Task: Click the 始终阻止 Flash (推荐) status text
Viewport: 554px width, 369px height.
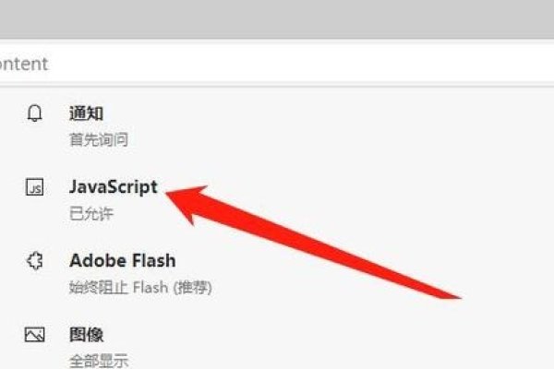Action: [140, 287]
